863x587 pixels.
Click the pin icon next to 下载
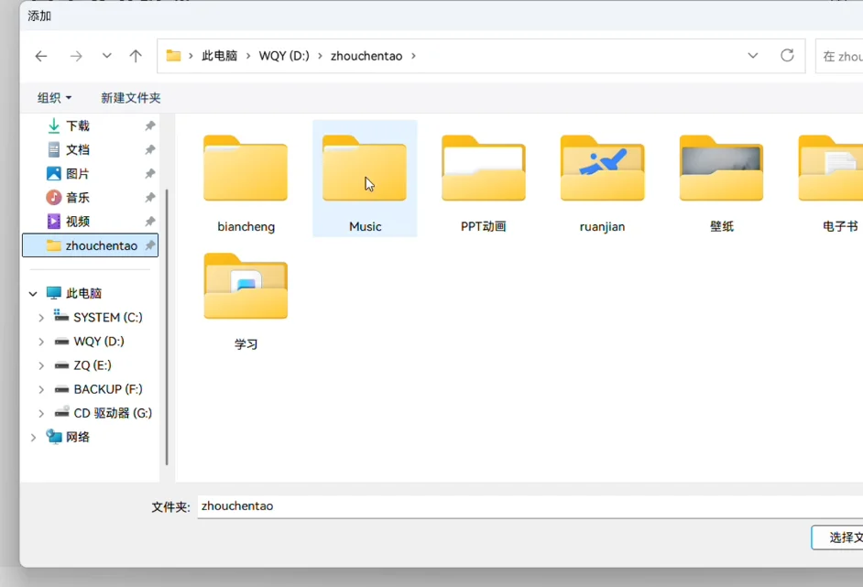tap(149, 126)
